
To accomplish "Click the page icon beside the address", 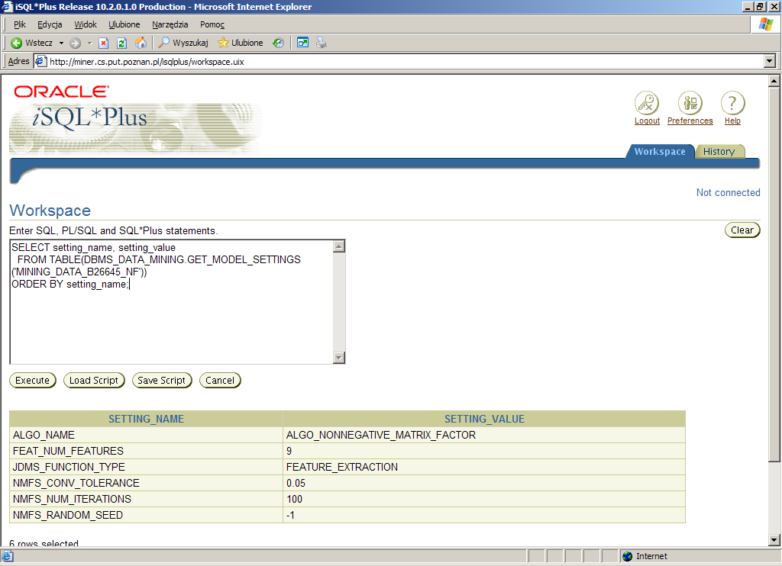I will (x=41, y=61).
